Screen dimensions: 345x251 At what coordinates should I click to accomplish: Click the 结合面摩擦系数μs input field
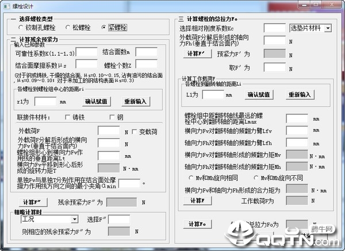[x=86, y=64]
